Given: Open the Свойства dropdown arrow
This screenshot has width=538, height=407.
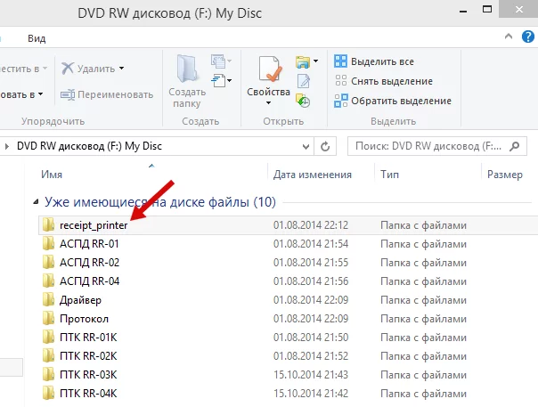Looking at the screenshot, I should point(268,102).
